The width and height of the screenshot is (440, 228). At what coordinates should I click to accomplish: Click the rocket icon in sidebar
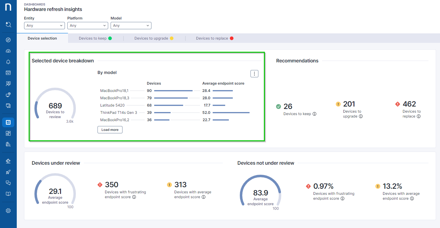click(8, 172)
